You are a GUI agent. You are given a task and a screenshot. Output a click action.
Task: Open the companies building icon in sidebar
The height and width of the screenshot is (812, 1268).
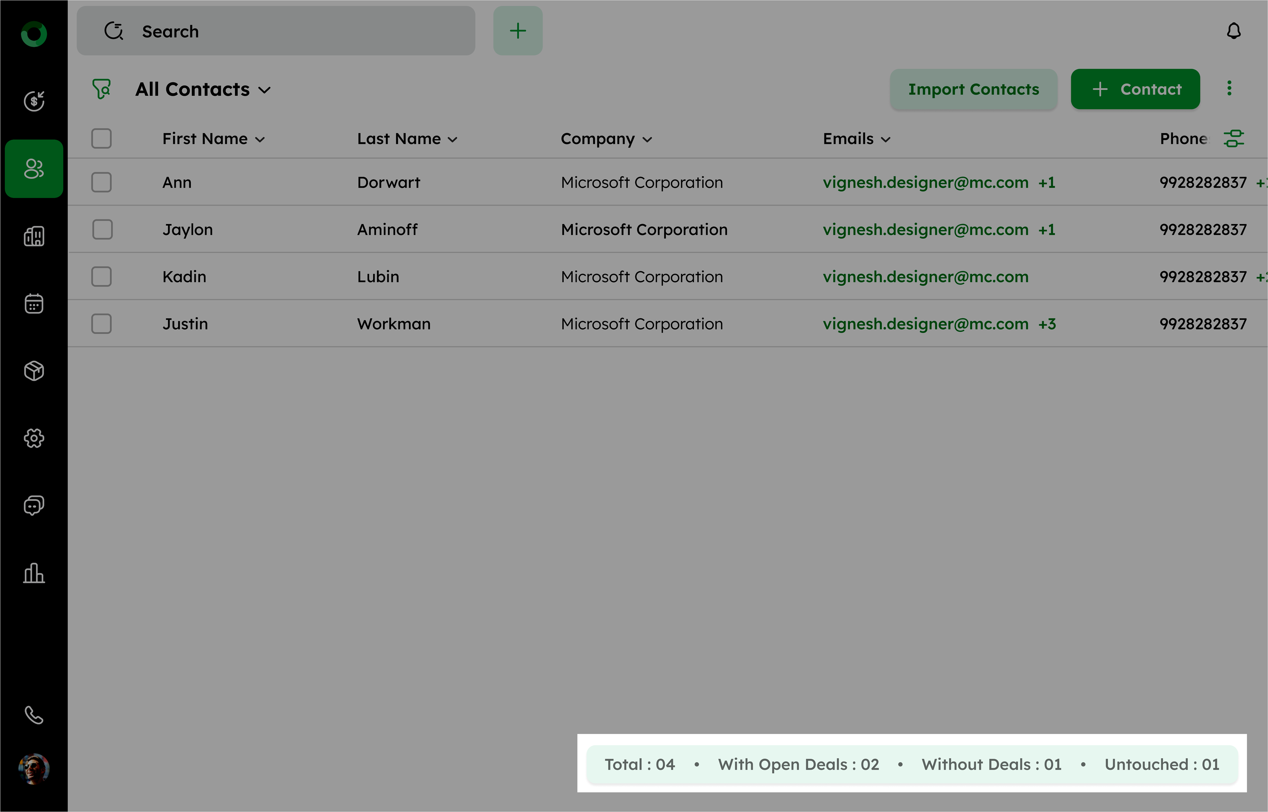pyautogui.click(x=34, y=236)
